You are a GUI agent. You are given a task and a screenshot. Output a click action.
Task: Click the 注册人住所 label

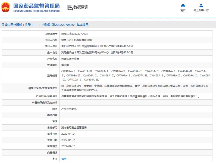(51, 46)
